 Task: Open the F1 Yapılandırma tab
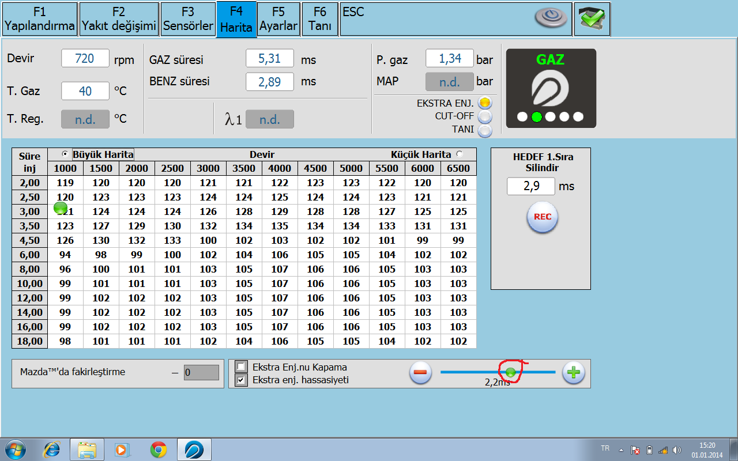click(40, 19)
